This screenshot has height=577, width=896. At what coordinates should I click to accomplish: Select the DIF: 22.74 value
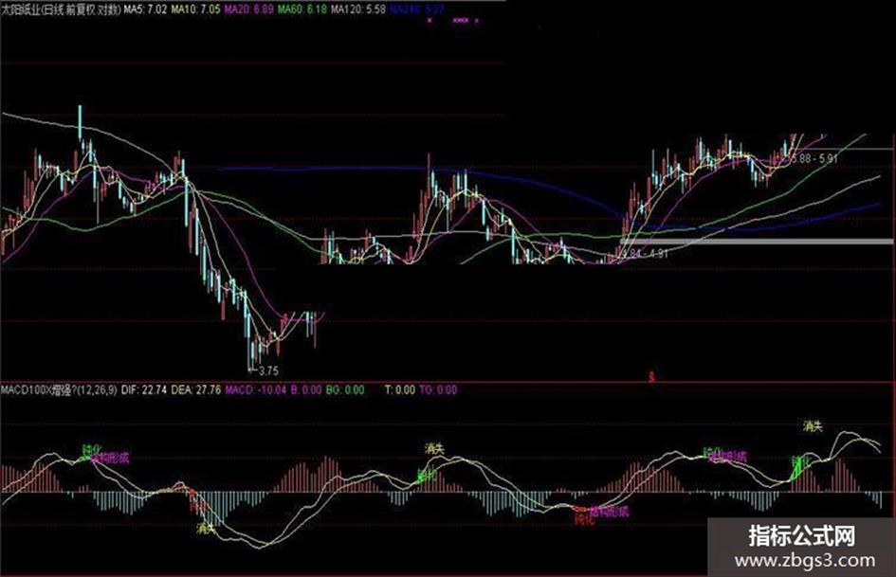click(x=144, y=390)
